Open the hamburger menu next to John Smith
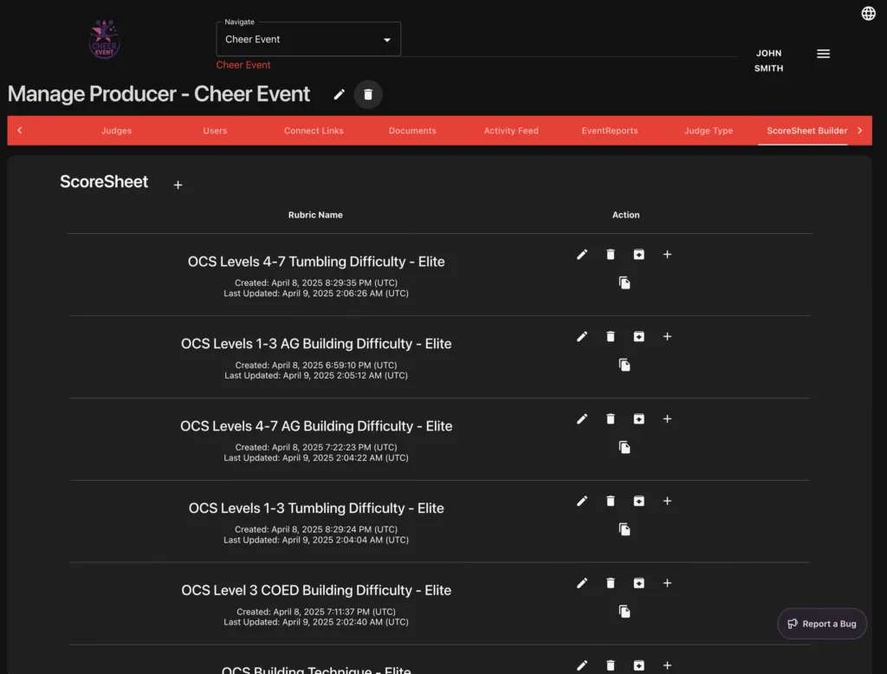887x674 pixels. 823,54
